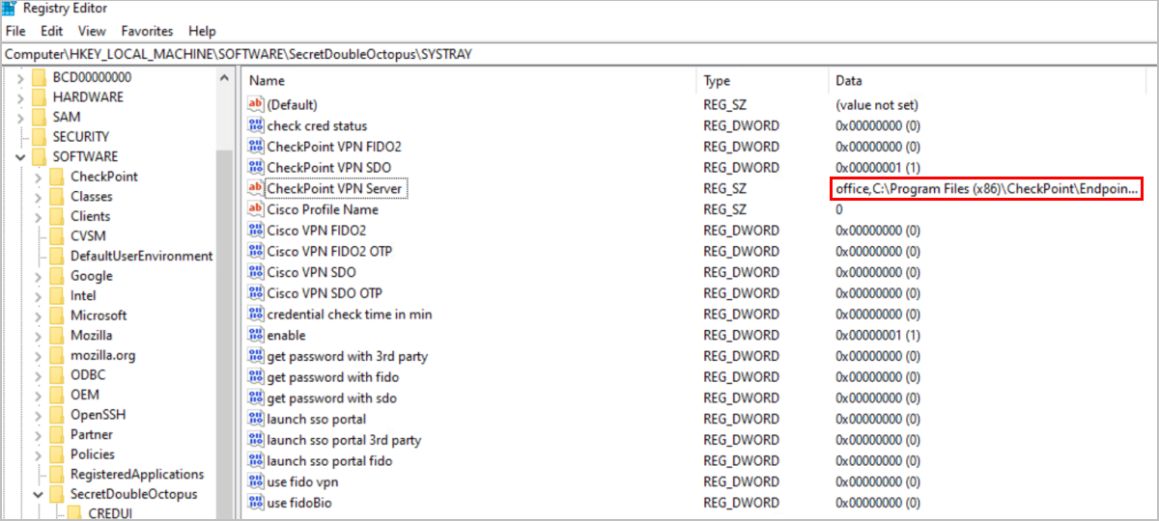Viewport: 1159px width, 521px height.
Task: Select the OpenSSH folder icon
Action: [x=56, y=415]
